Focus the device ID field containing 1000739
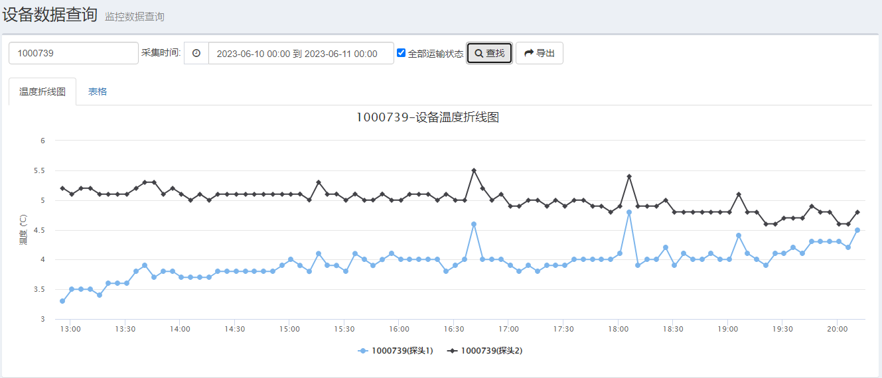The height and width of the screenshot is (378, 882). click(x=73, y=53)
